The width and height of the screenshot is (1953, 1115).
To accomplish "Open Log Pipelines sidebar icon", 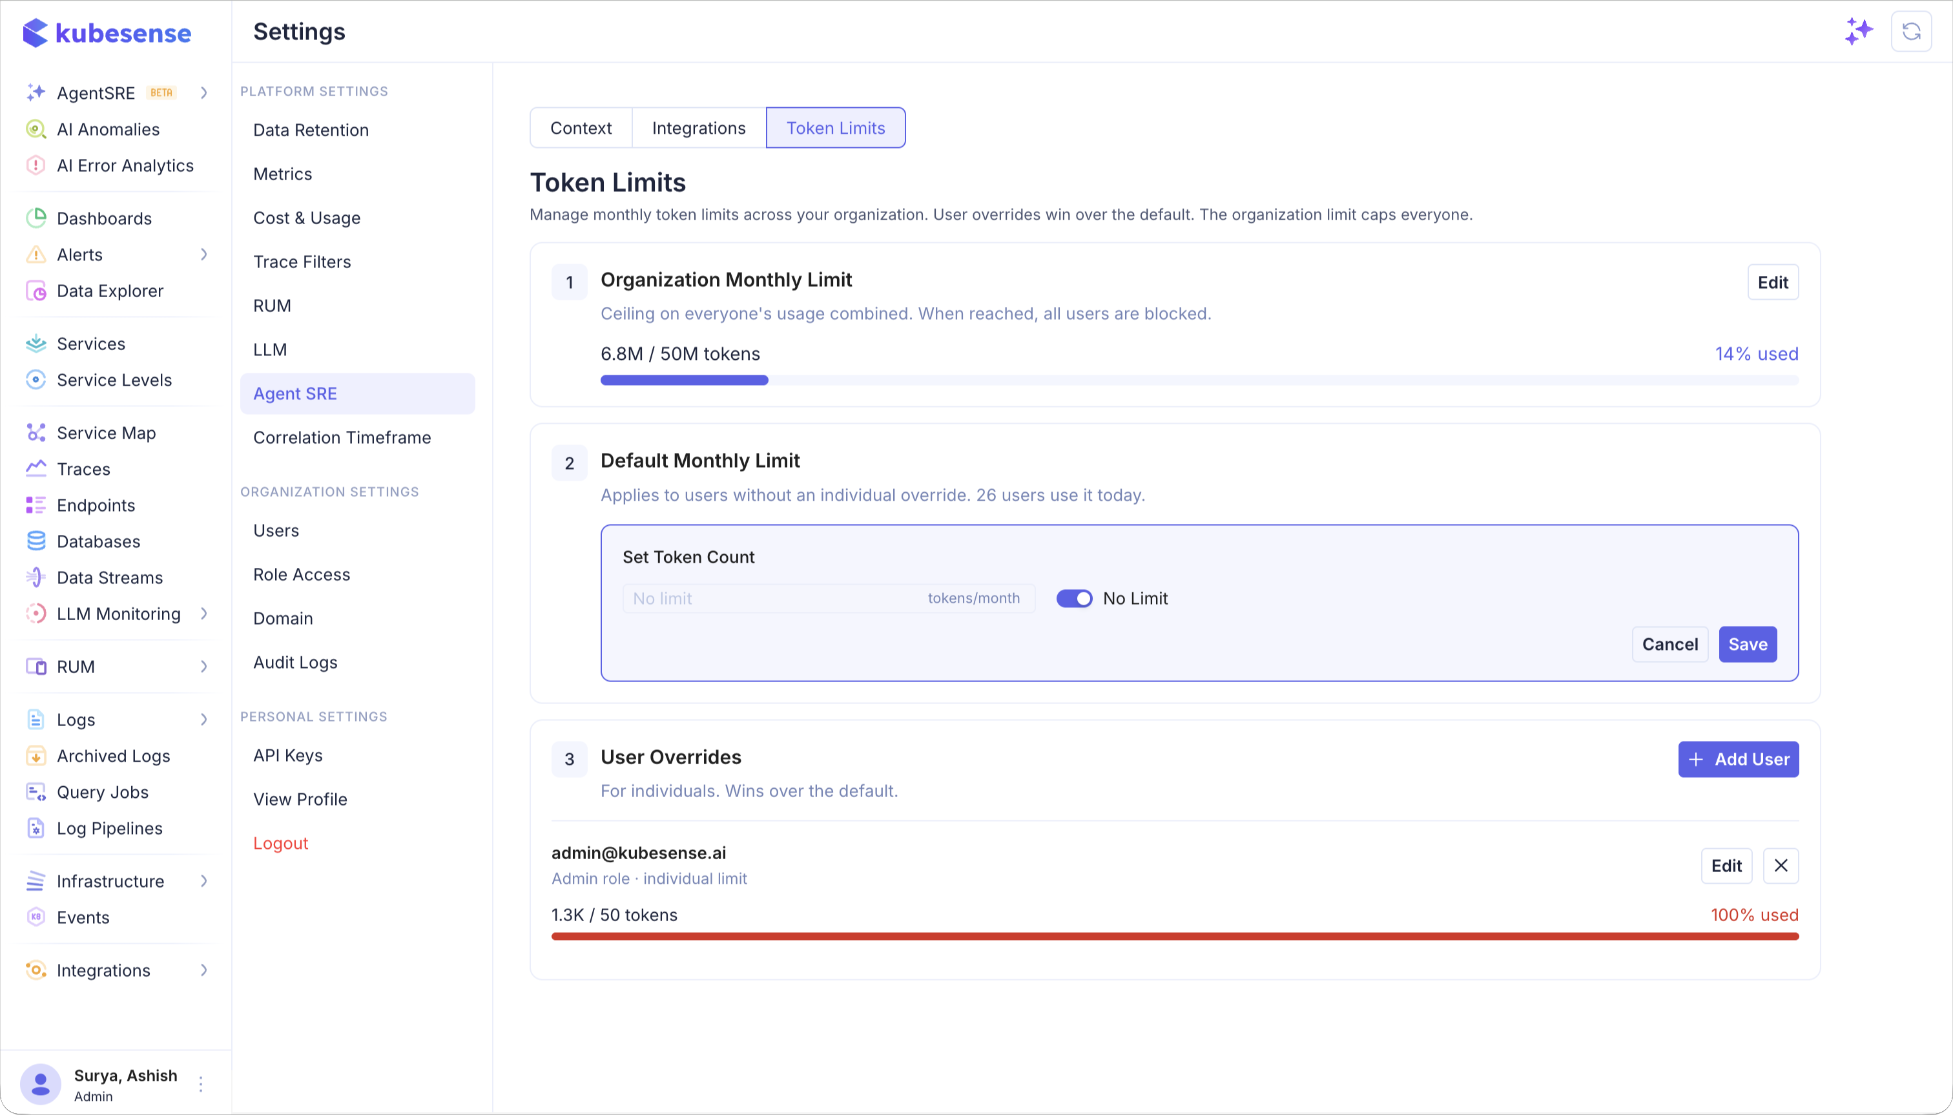I will pos(36,829).
